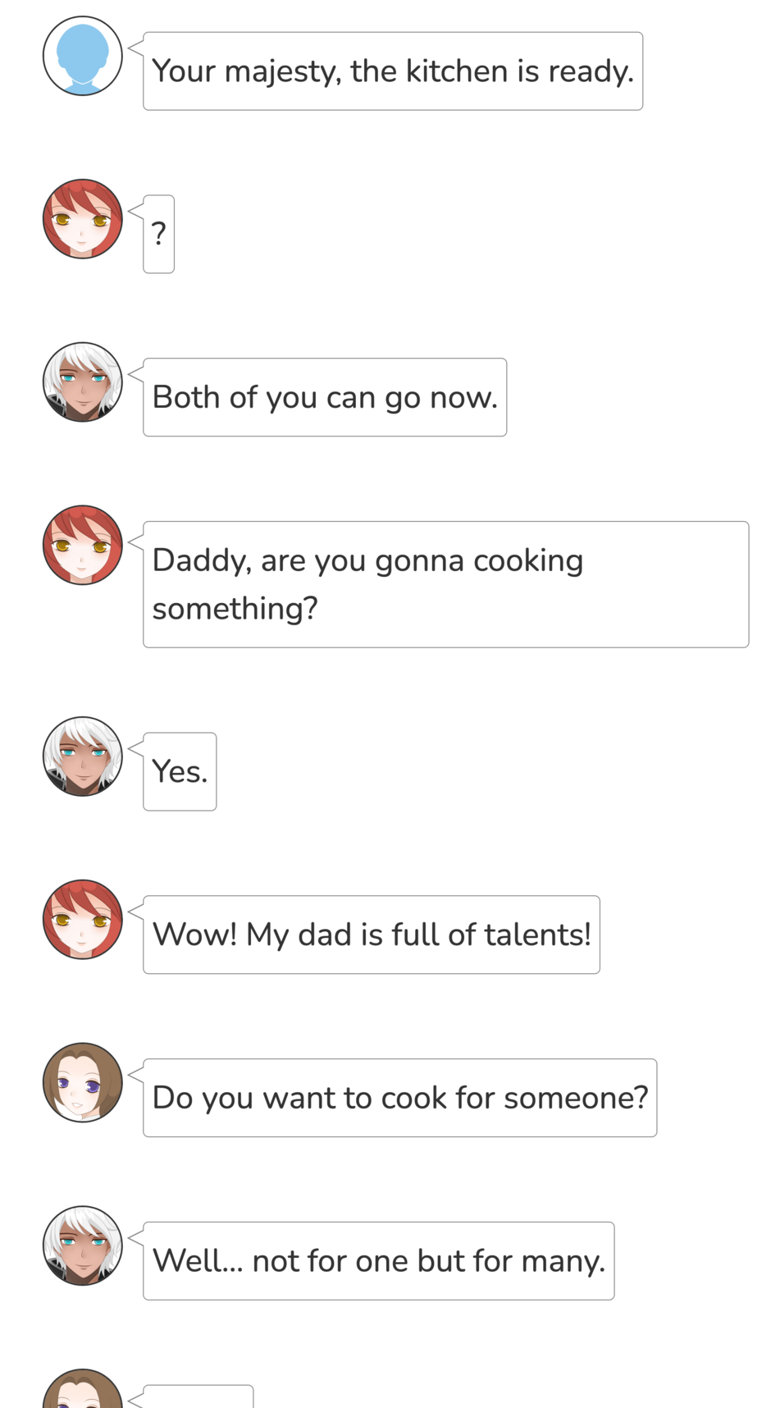The width and height of the screenshot is (771, 1408).
Task: Click the 'Your majesty, the kitchen is ready.' bubble
Action: pos(393,71)
